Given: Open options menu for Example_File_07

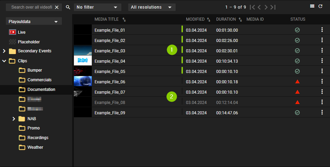Looking at the screenshot, I should (322, 92).
